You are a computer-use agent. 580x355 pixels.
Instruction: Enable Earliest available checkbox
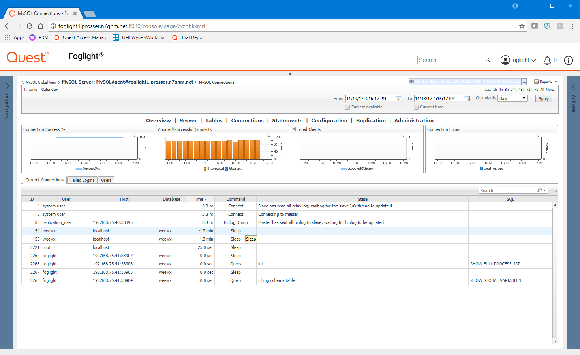point(347,107)
